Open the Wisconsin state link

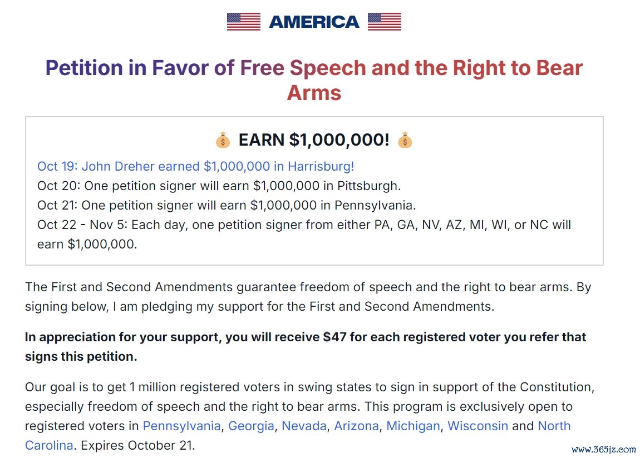pos(477,426)
